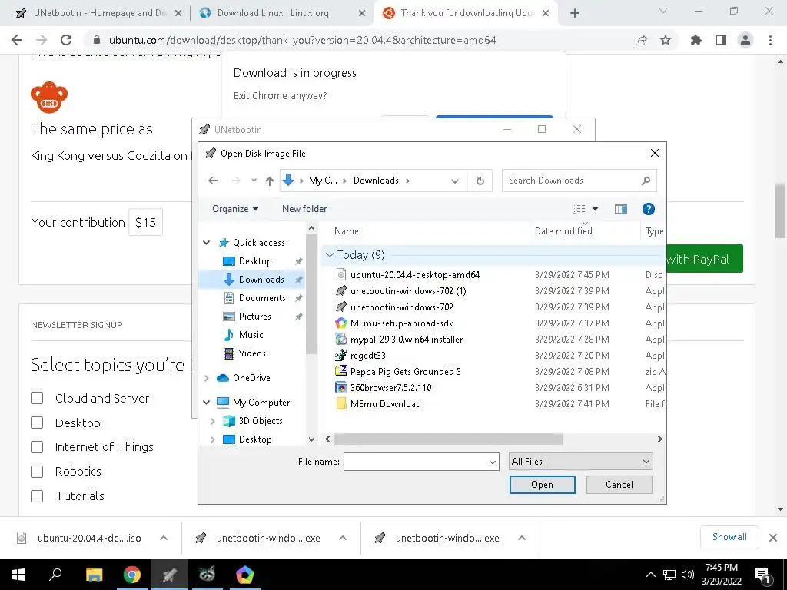The image size is (787, 590).
Task: Go up one folder level in dialog
Action: coord(270,181)
